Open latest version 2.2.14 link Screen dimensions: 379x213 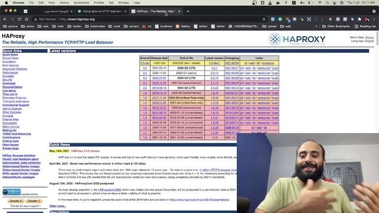214,78
